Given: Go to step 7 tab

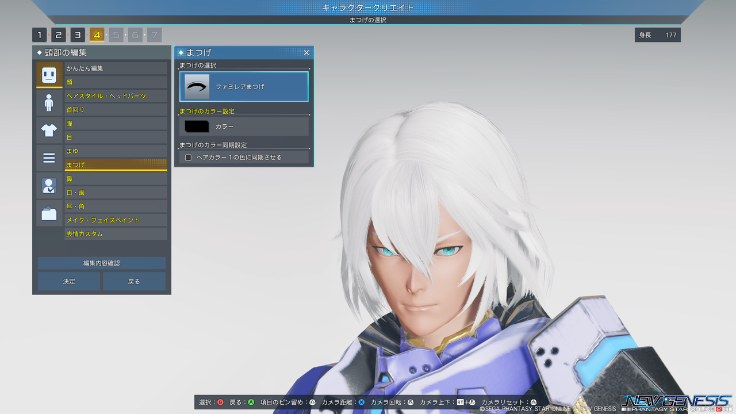Looking at the screenshot, I should point(154,35).
